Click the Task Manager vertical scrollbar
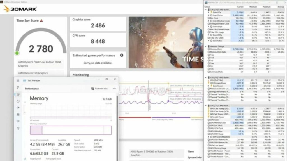 pyautogui.click(x=117, y=126)
